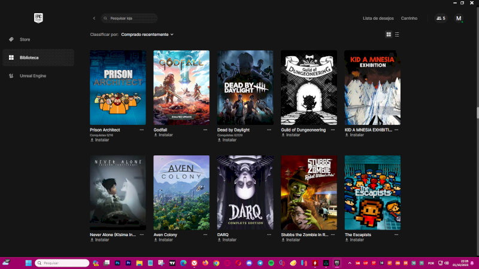This screenshot has width=479, height=269.
Task: Open the Store tag icon
Action: pos(11,39)
